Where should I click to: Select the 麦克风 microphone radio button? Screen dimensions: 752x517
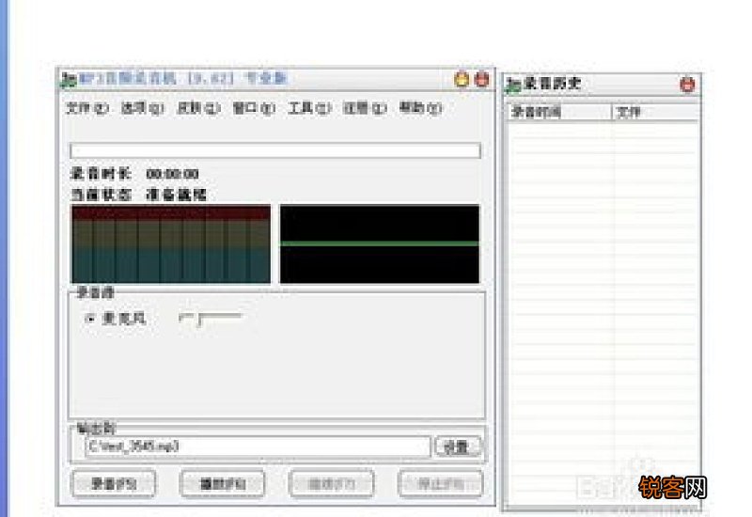(89, 319)
